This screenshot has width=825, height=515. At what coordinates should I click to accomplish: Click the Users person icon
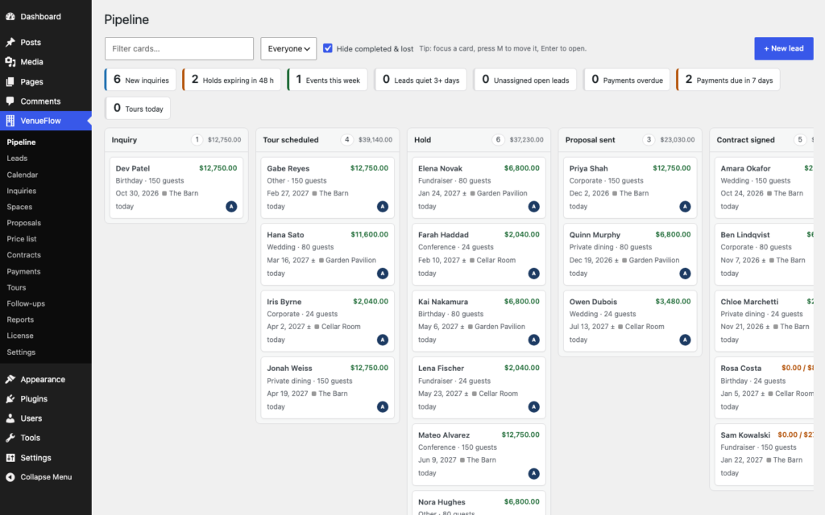tap(10, 418)
